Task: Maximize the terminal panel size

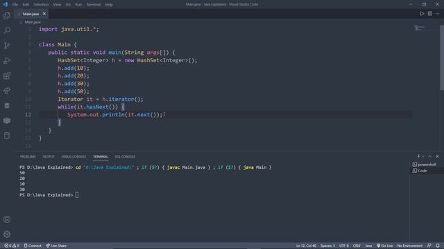Action: (x=430, y=156)
